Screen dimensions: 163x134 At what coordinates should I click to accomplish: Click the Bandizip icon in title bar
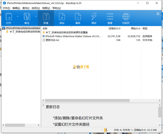(4, 3)
